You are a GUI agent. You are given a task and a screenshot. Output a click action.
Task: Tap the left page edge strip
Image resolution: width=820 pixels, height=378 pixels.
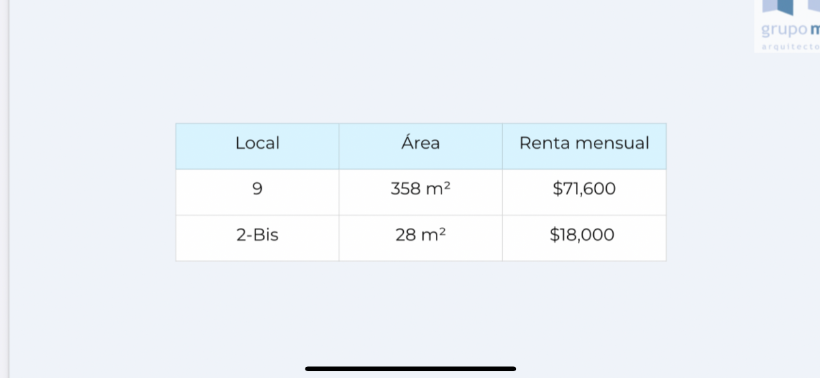tap(4, 189)
